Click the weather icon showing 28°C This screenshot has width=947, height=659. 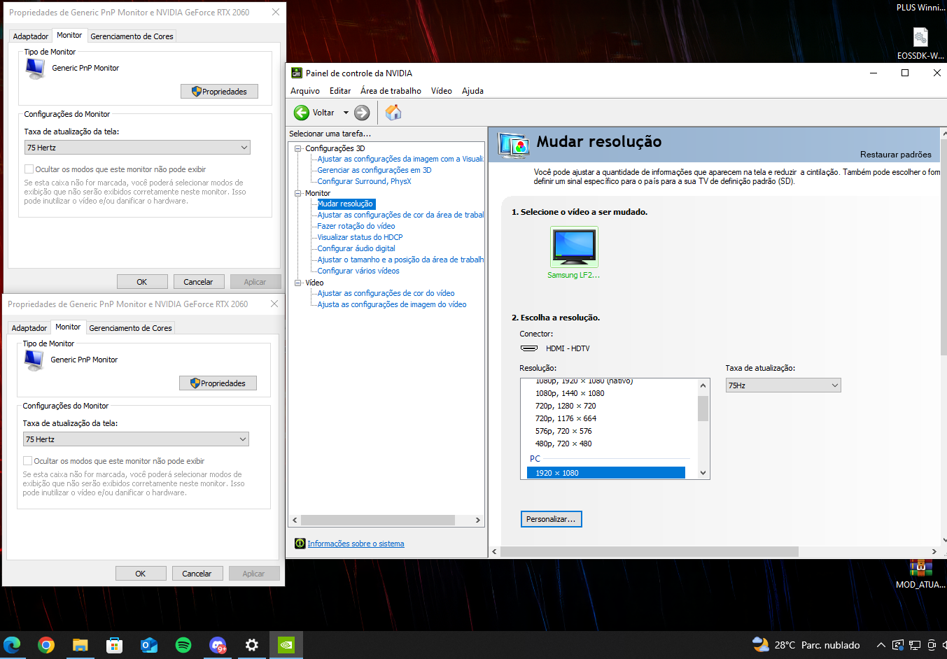coord(760,644)
